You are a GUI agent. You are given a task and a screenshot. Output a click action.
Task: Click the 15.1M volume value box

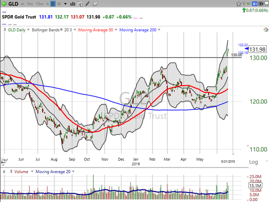tap(255, 185)
